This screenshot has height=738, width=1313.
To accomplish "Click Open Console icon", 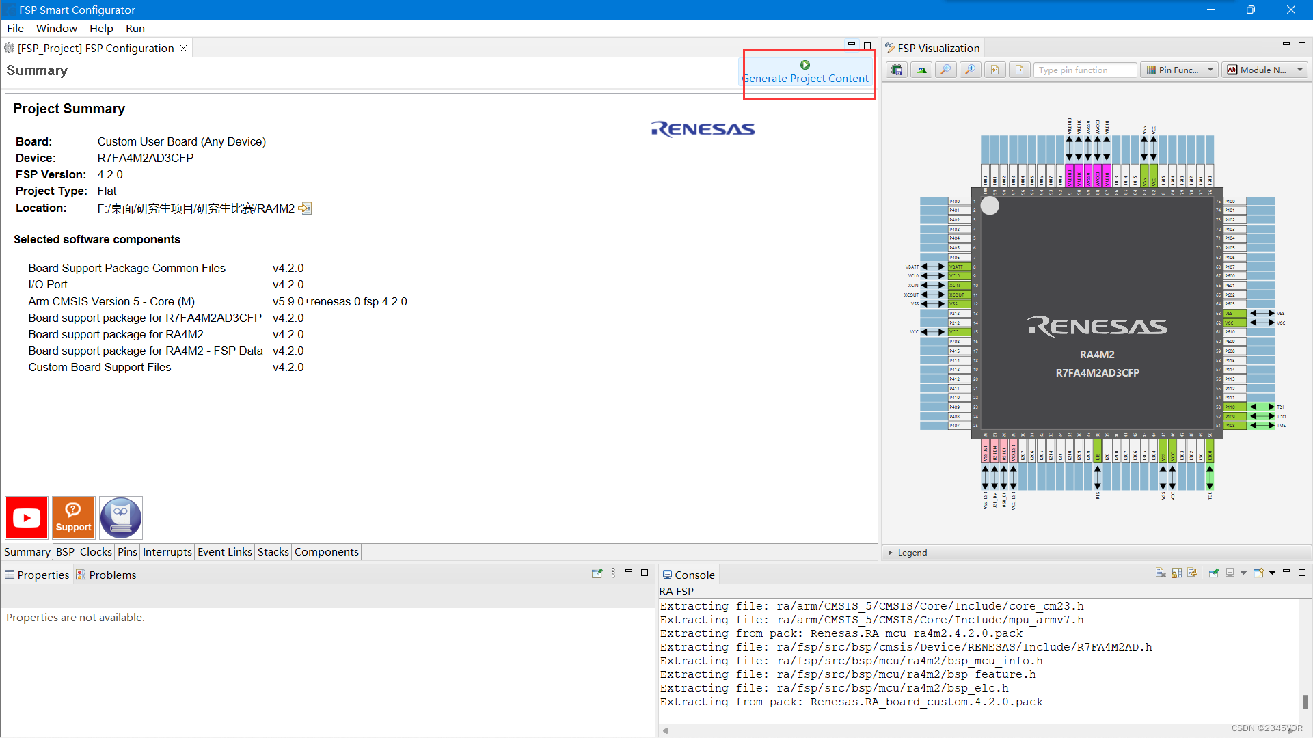I will click(1258, 573).
